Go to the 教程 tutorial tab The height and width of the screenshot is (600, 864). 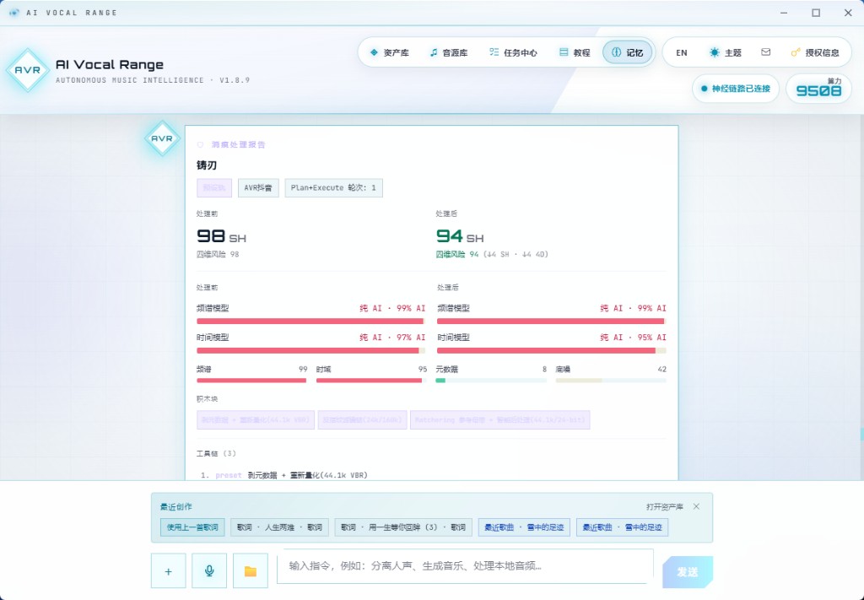pyautogui.click(x=575, y=52)
